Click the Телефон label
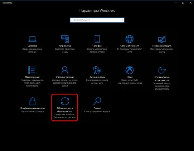 coord(97,46)
